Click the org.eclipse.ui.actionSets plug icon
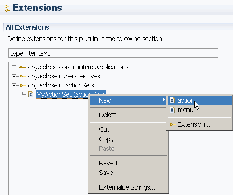 click(23, 86)
